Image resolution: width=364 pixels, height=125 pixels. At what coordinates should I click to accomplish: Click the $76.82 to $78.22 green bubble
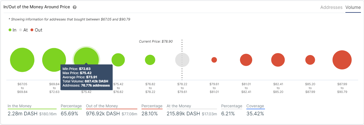[150, 60]
